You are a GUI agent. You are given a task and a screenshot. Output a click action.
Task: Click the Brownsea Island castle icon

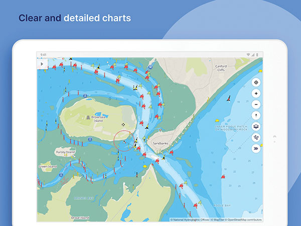(x=88, y=117)
